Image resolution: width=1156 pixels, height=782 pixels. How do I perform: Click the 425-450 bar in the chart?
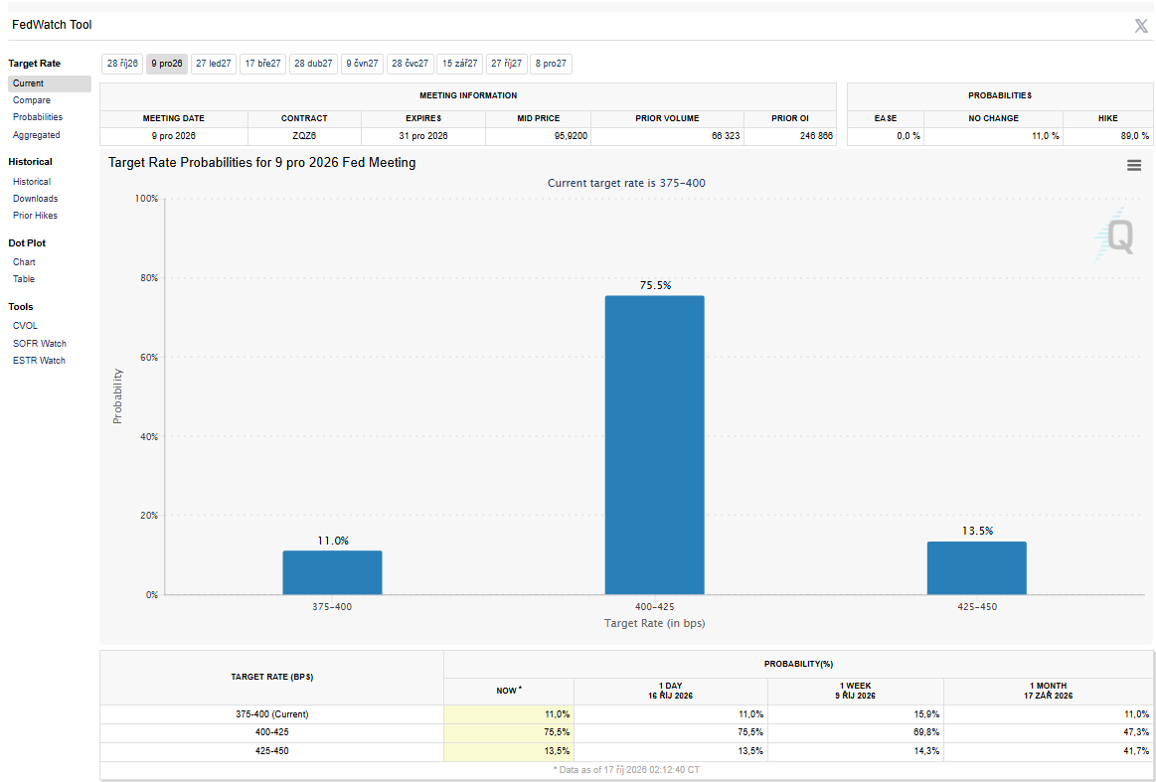click(x=977, y=567)
